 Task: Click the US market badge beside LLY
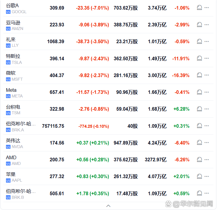click(8, 46)
